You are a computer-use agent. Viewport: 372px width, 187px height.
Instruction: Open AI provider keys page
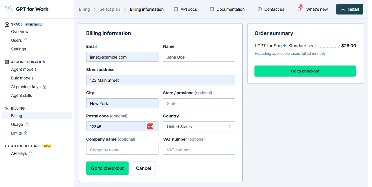pos(26,87)
